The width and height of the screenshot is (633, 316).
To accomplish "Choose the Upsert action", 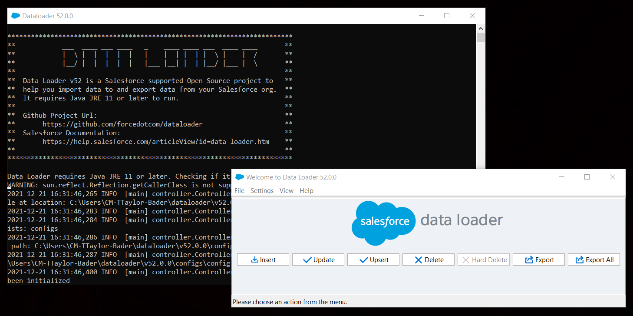I will tap(373, 259).
